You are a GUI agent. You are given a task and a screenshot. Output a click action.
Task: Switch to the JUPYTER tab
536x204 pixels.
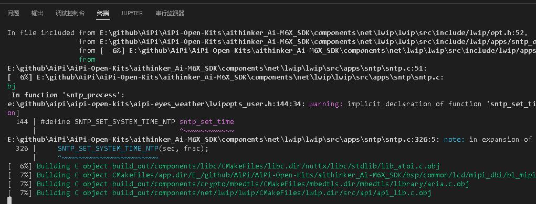point(132,13)
